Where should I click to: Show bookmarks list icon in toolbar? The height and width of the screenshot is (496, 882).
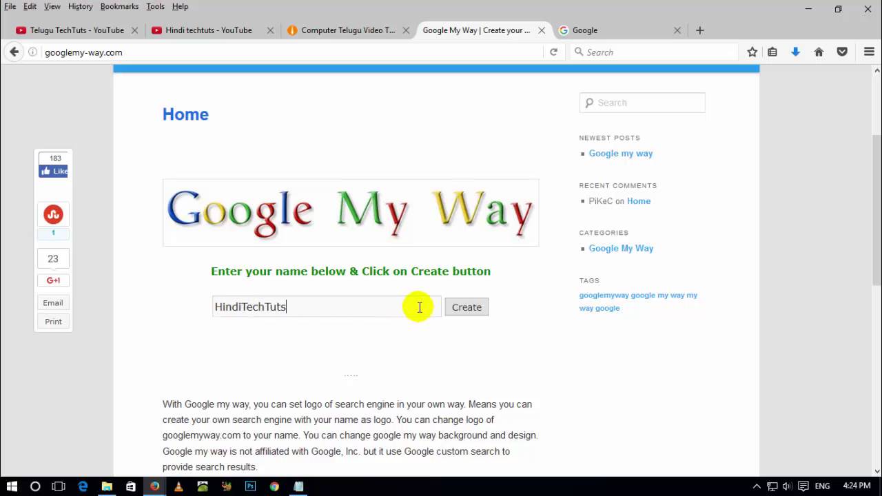point(772,52)
